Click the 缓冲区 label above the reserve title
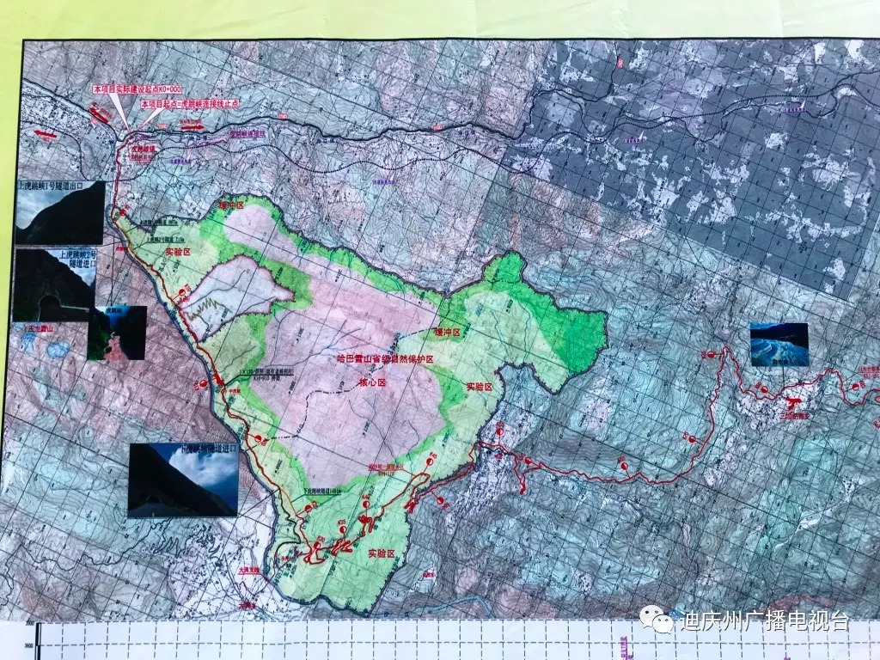 448,333
